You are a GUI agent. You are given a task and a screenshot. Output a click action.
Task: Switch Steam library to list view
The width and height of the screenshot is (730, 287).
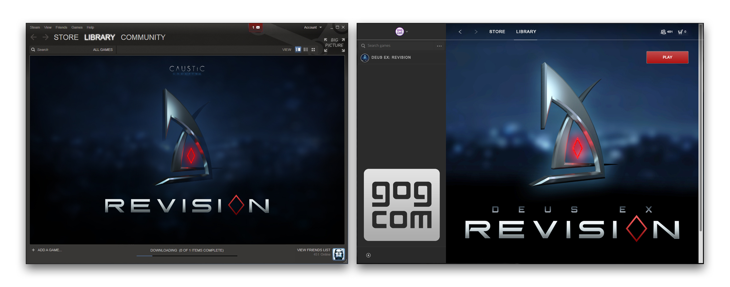tap(305, 50)
